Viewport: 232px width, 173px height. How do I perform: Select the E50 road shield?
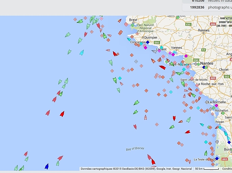point(188,24)
